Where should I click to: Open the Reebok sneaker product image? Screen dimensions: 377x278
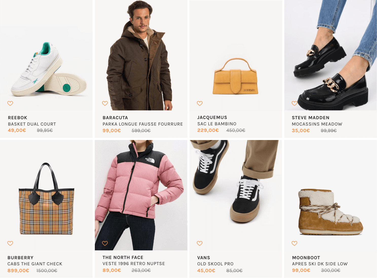49,69
